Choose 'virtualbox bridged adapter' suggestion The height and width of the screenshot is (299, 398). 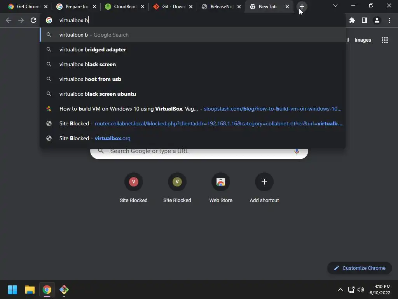pos(193,49)
